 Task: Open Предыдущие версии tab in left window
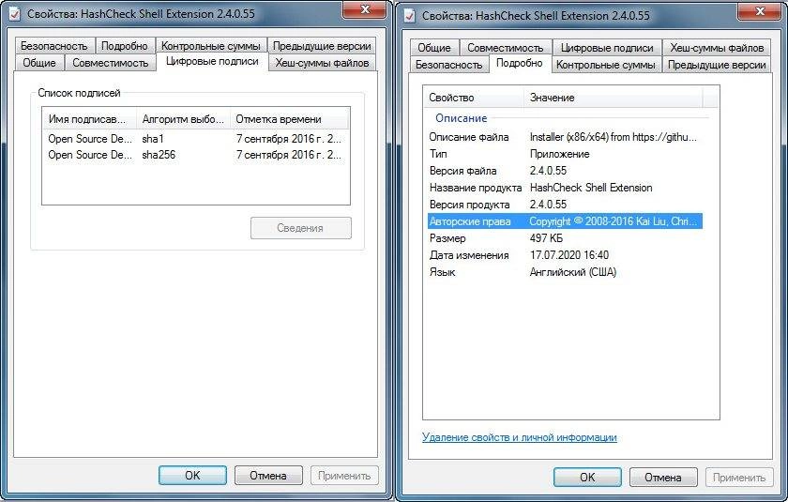322,46
